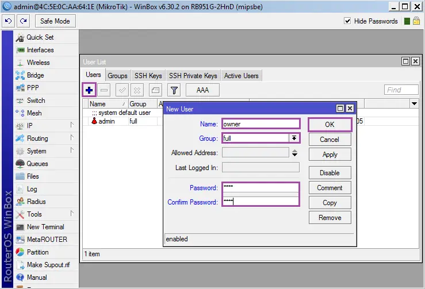Image resolution: width=425 pixels, height=289 pixels.
Task: Toggle the Hide Passwords checkbox
Action: click(x=347, y=21)
